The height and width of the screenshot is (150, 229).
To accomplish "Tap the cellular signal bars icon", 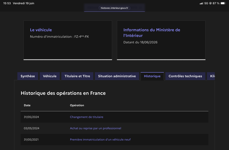I will click(202, 3).
